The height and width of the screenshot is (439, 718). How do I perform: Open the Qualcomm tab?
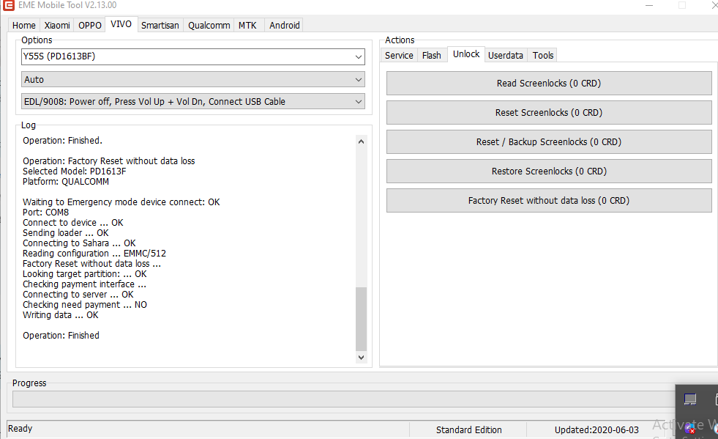[x=209, y=25]
